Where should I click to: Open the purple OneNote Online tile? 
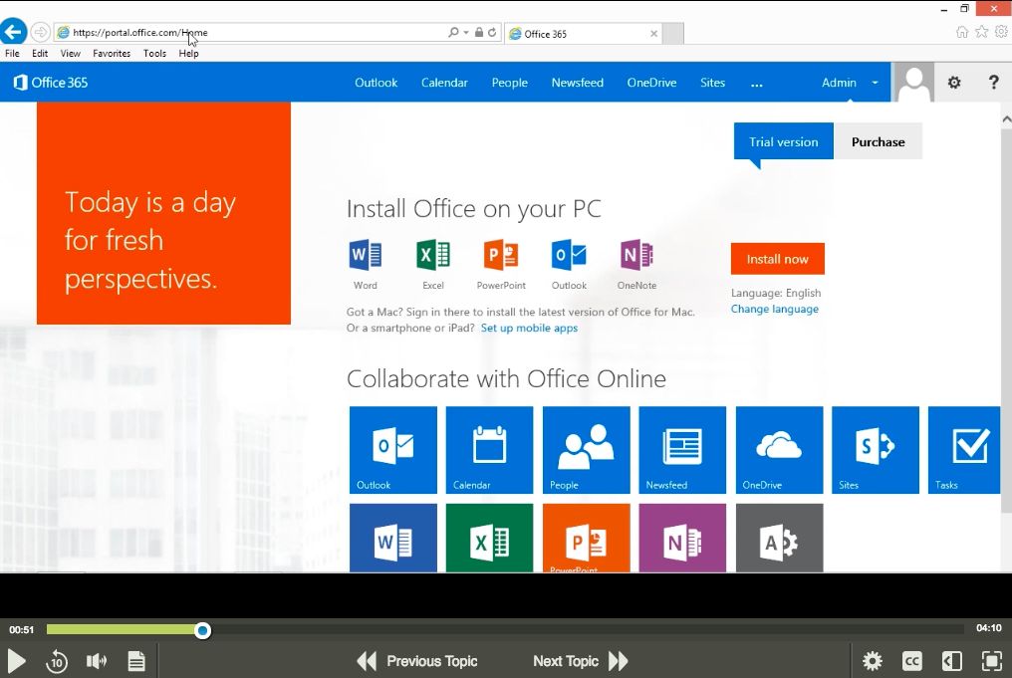pos(682,538)
